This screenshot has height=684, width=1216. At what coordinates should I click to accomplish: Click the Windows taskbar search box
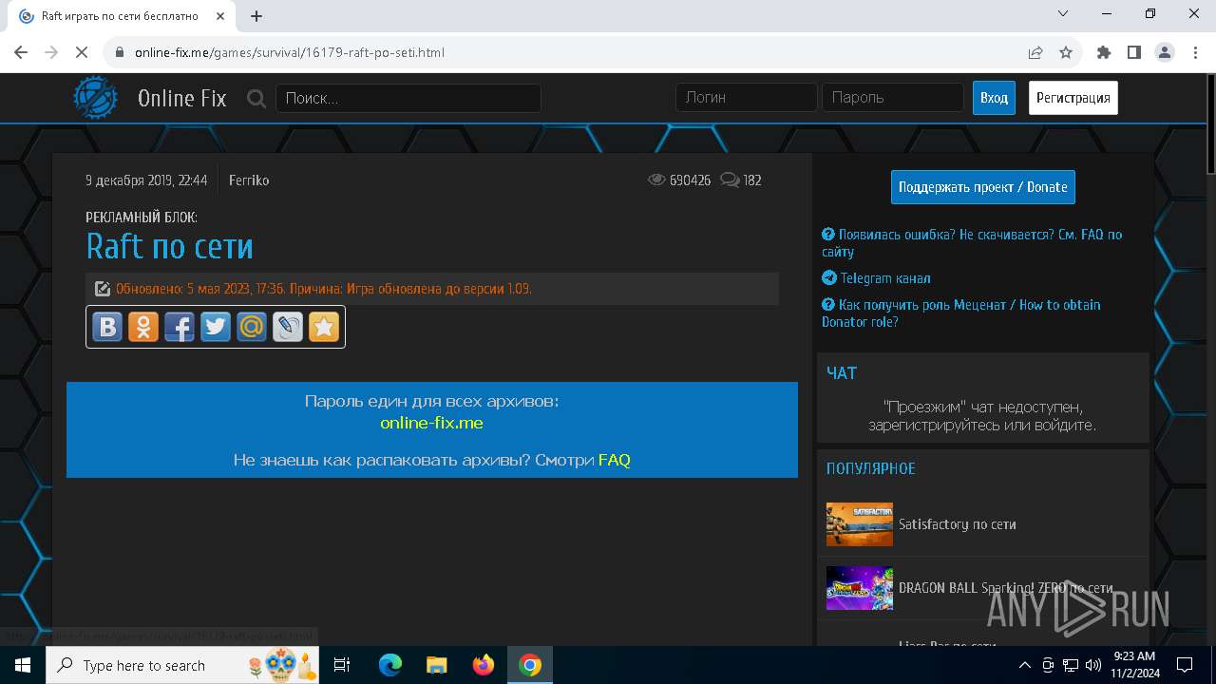coord(183,665)
